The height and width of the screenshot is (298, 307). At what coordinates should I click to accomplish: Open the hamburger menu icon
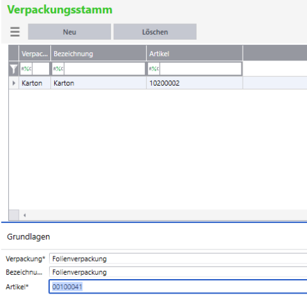click(15, 32)
